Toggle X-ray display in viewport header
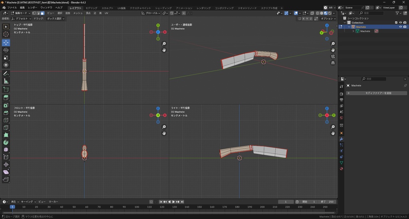Image resolution: width=409 pixels, height=219 pixels. [x=312, y=13]
